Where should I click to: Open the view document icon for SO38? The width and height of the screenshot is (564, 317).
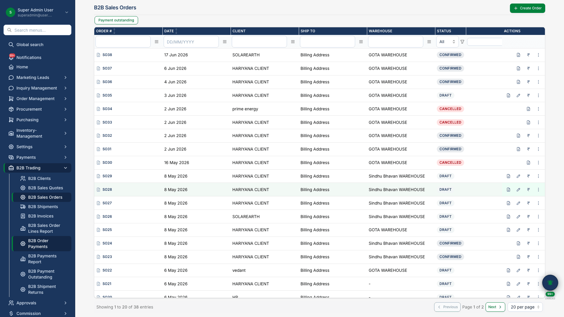click(x=518, y=55)
